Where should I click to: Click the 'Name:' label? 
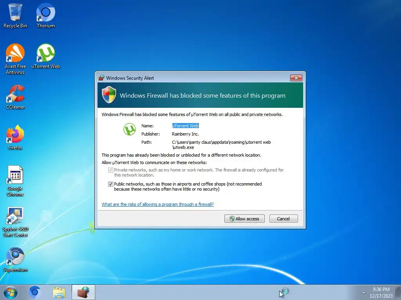tap(148, 126)
